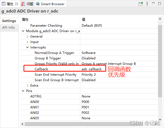Click the P000 pin value
Viewport: 164px width, 128px height.
(x=85, y=102)
